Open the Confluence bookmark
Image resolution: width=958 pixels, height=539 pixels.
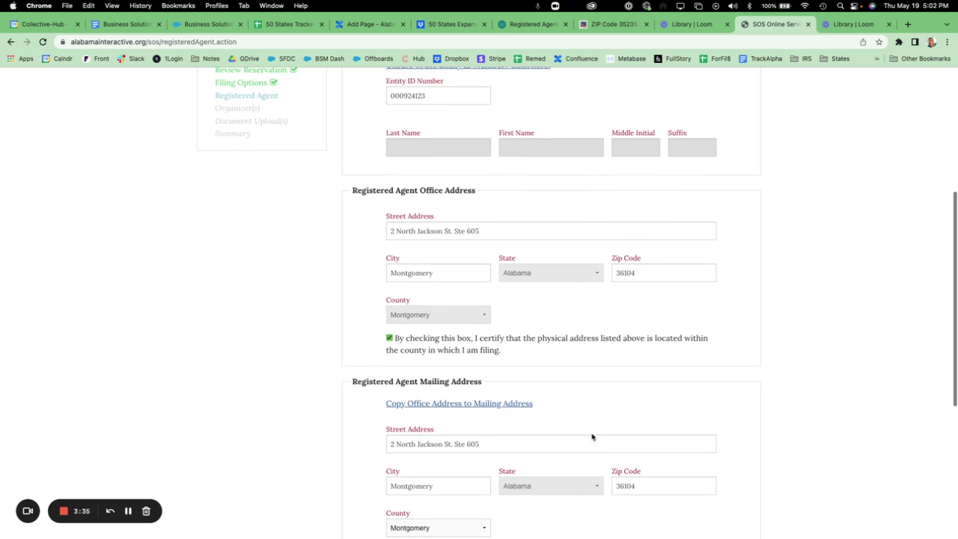[576, 58]
